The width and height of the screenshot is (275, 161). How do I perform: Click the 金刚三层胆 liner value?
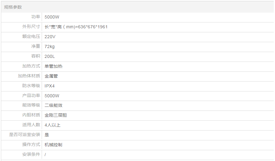point(56,115)
